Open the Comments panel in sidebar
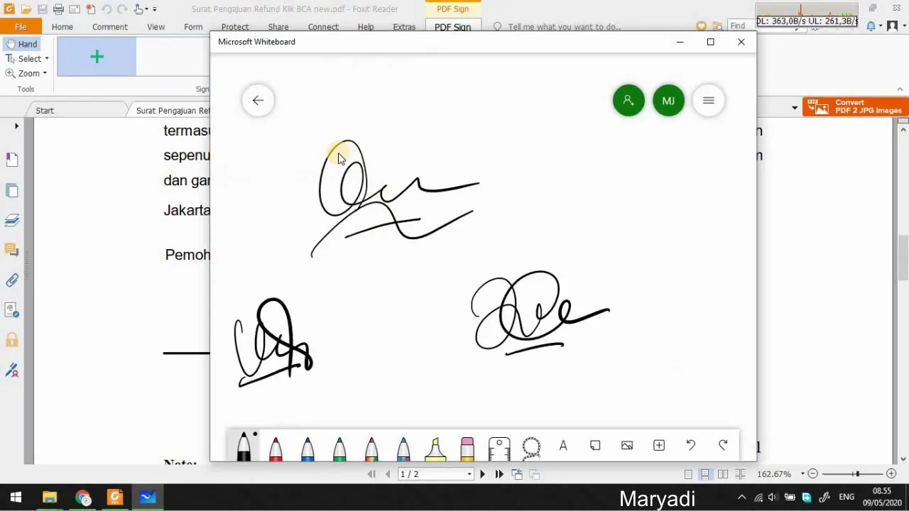 click(12, 250)
